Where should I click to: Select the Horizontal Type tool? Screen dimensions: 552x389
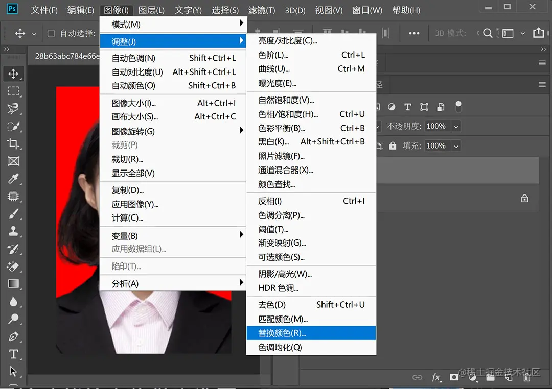click(13, 354)
